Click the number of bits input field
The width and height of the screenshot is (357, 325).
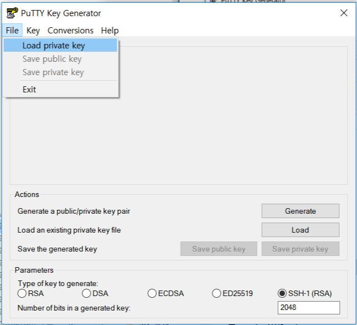pyautogui.click(x=309, y=307)
